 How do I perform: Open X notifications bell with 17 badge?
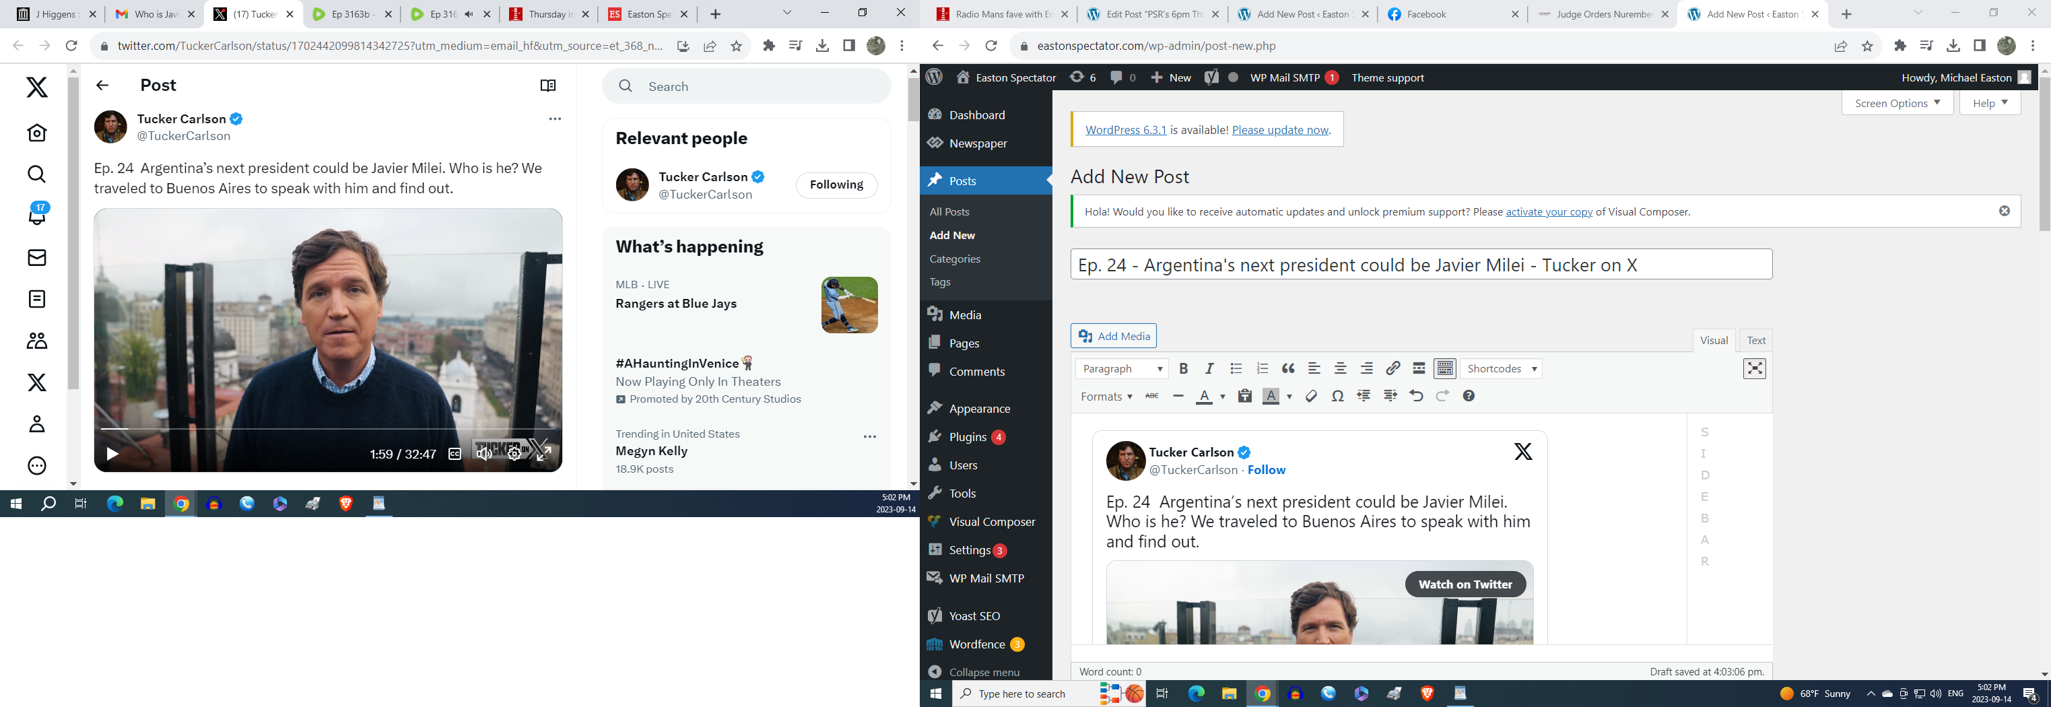(x=36, y=215)
